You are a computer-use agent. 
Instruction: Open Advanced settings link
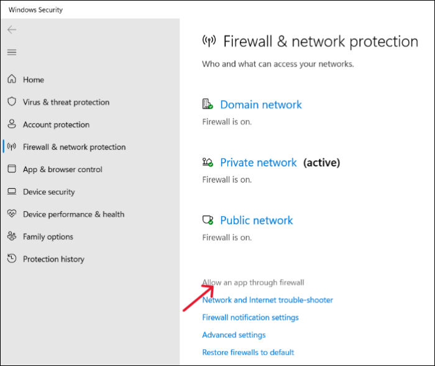pos(234,335)
